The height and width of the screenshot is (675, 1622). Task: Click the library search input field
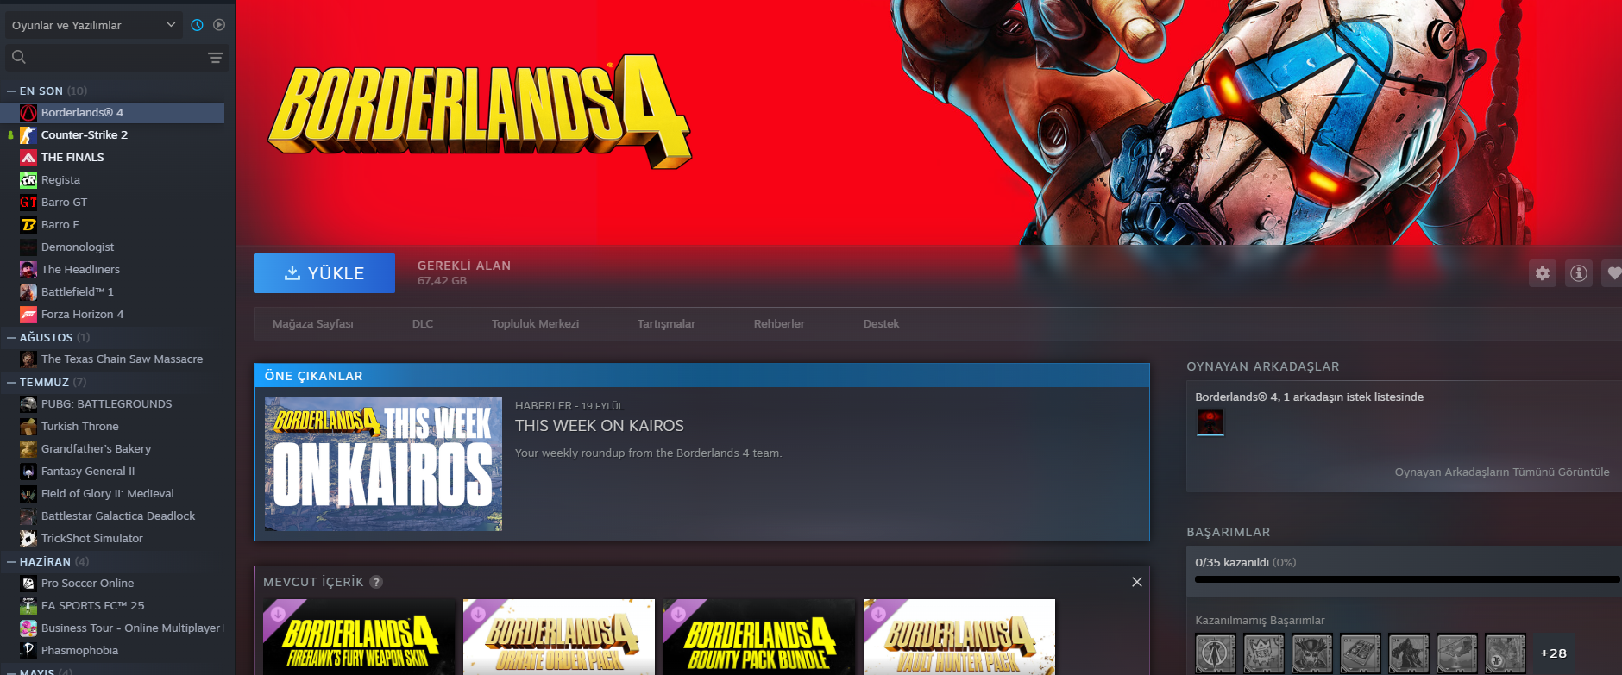tap(117, 57)
